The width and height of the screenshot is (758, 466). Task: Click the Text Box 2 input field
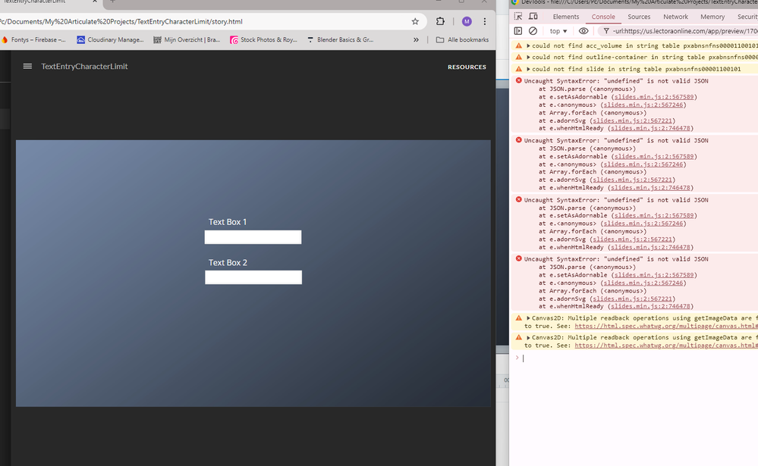pos(253,277)
